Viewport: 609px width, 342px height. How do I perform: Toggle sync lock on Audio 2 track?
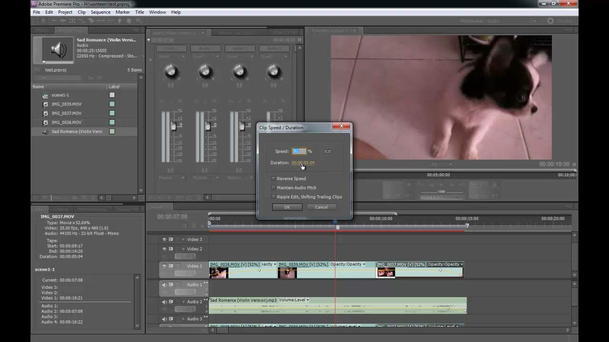point(171,302)
